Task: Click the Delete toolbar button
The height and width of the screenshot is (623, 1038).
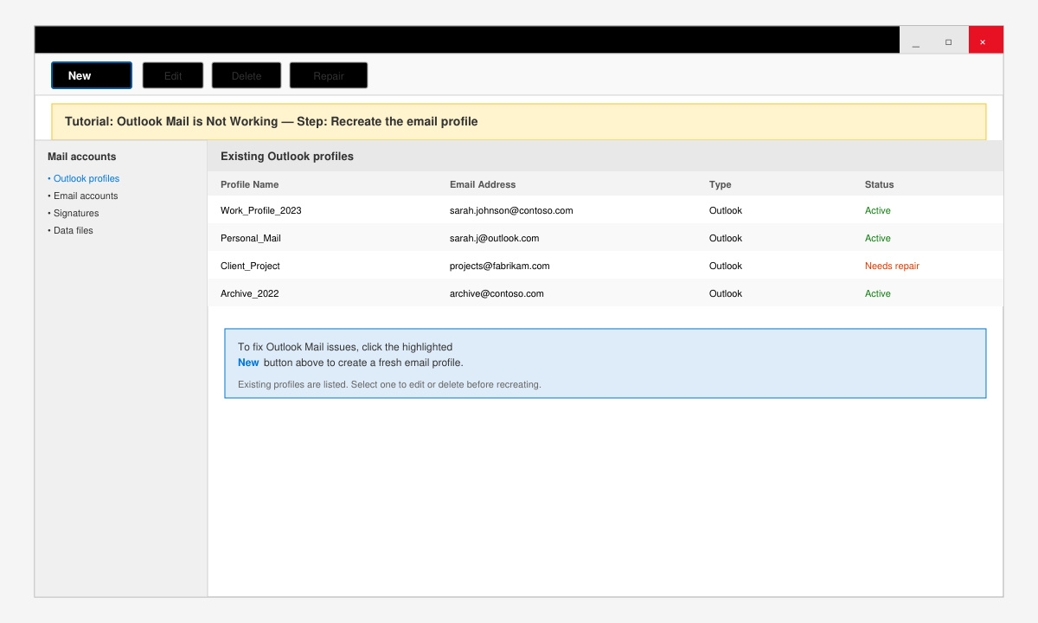Action: point(247,75)
